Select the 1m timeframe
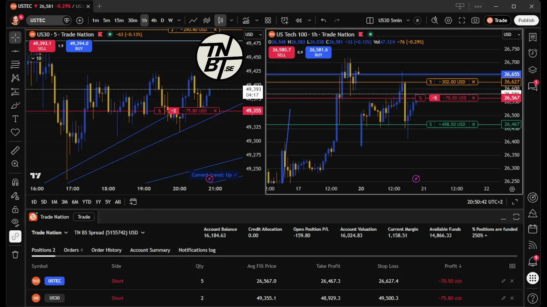This screenshot has height=307, width=547. coord(95,20)
